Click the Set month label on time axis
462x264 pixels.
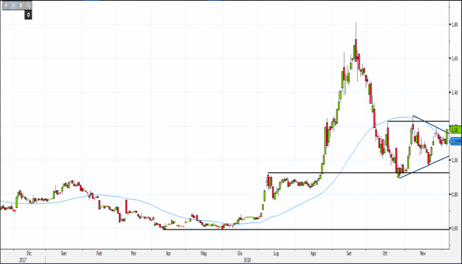coord(348,252)
